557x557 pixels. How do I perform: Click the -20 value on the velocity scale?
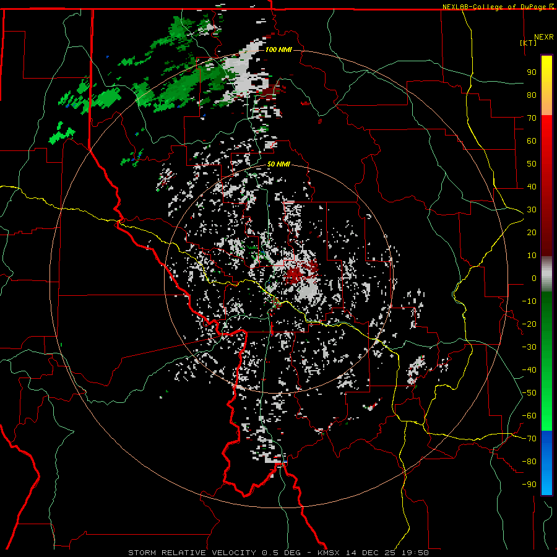529,324
